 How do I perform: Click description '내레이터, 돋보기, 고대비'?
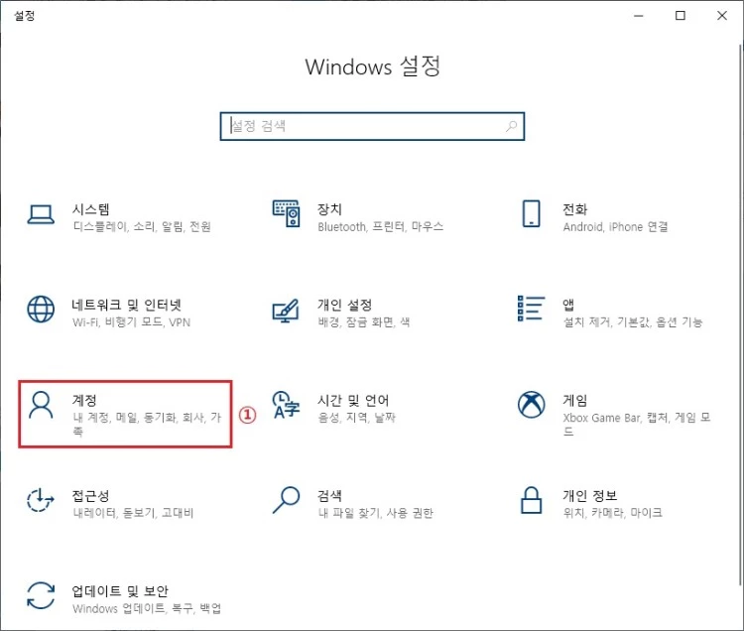click(x=133, y=513)
